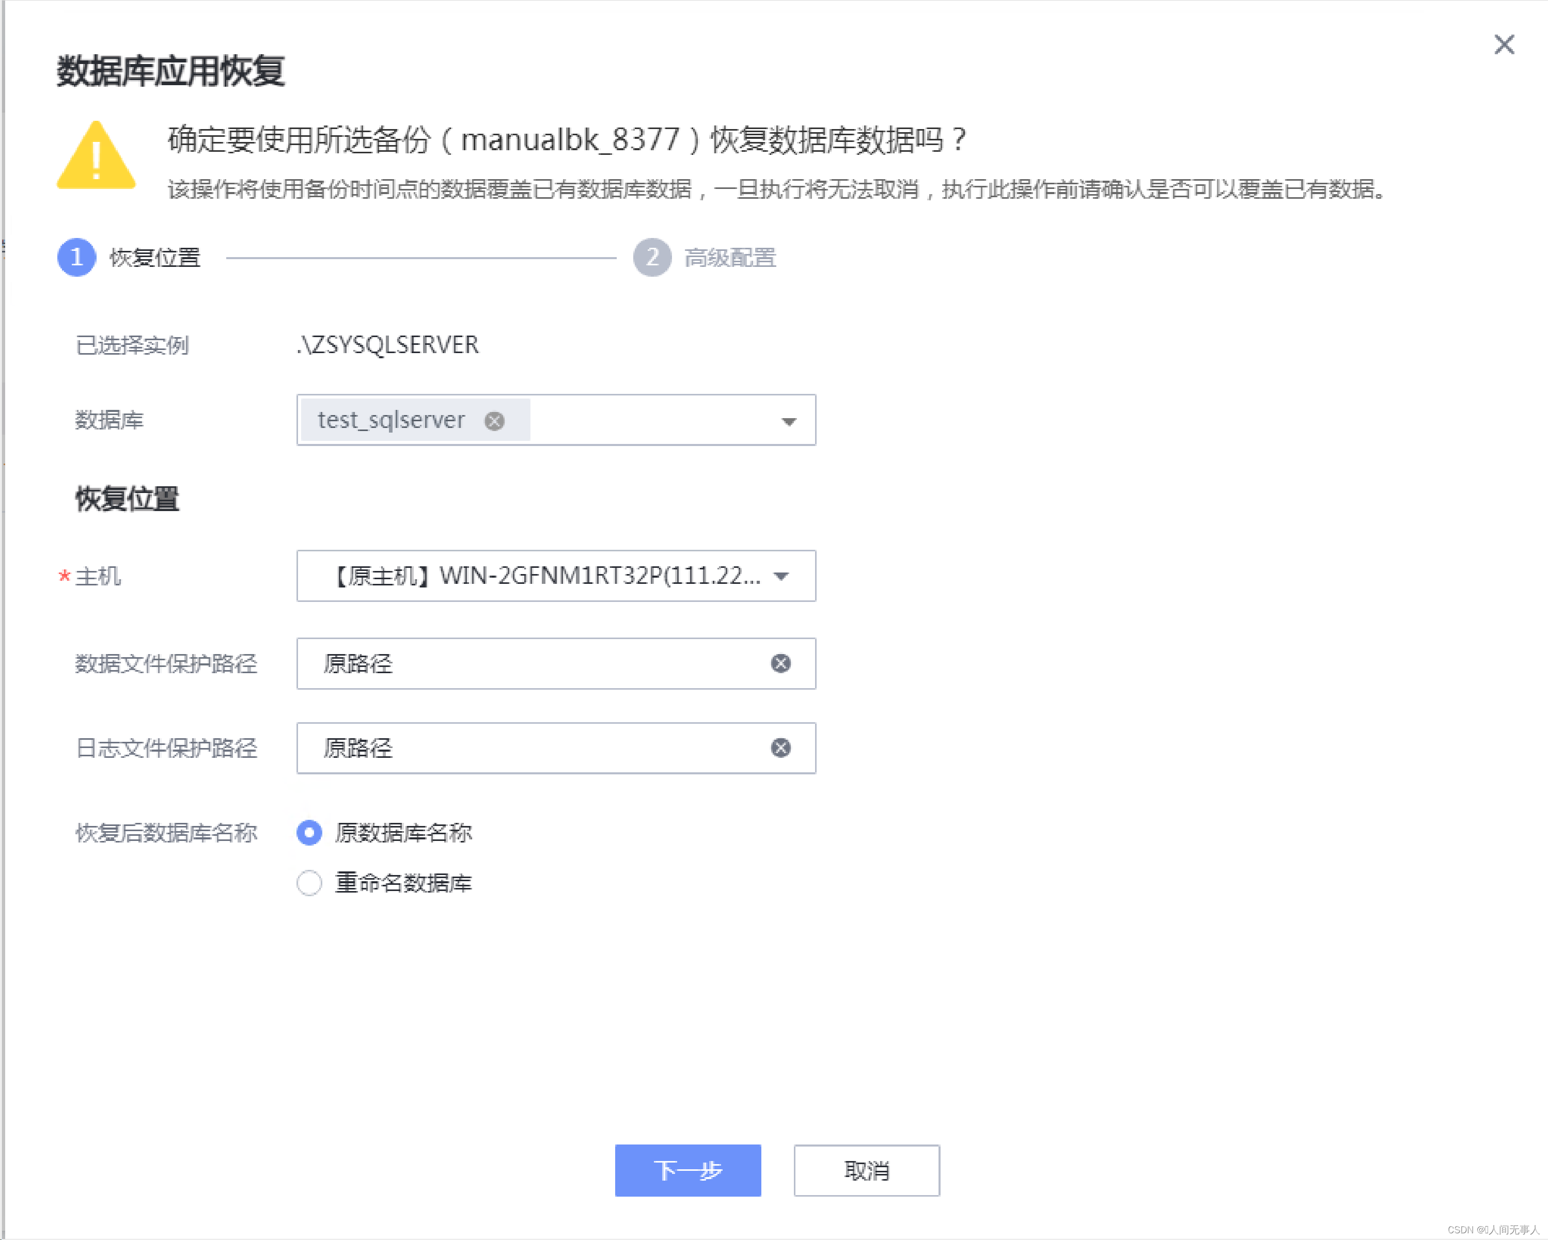Image resolution: width=1548 pixels, height=1240 pixels.
Task: Close the database recovery dialog
Action: coord(1504,44)
